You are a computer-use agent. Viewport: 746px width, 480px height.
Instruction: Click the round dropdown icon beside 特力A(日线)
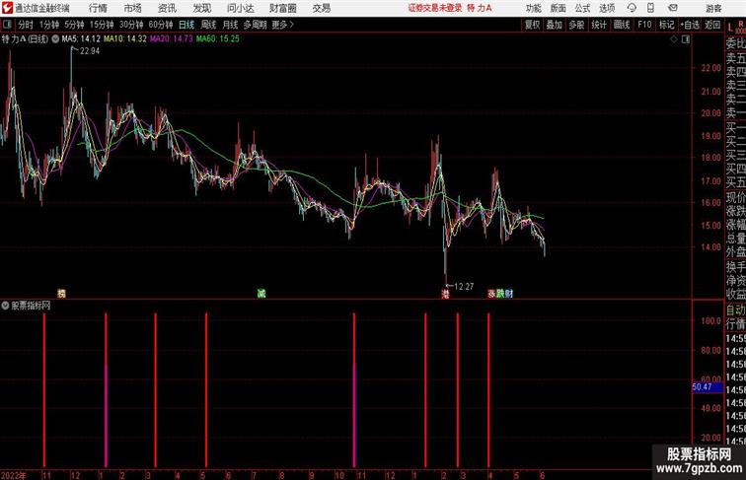55,39
